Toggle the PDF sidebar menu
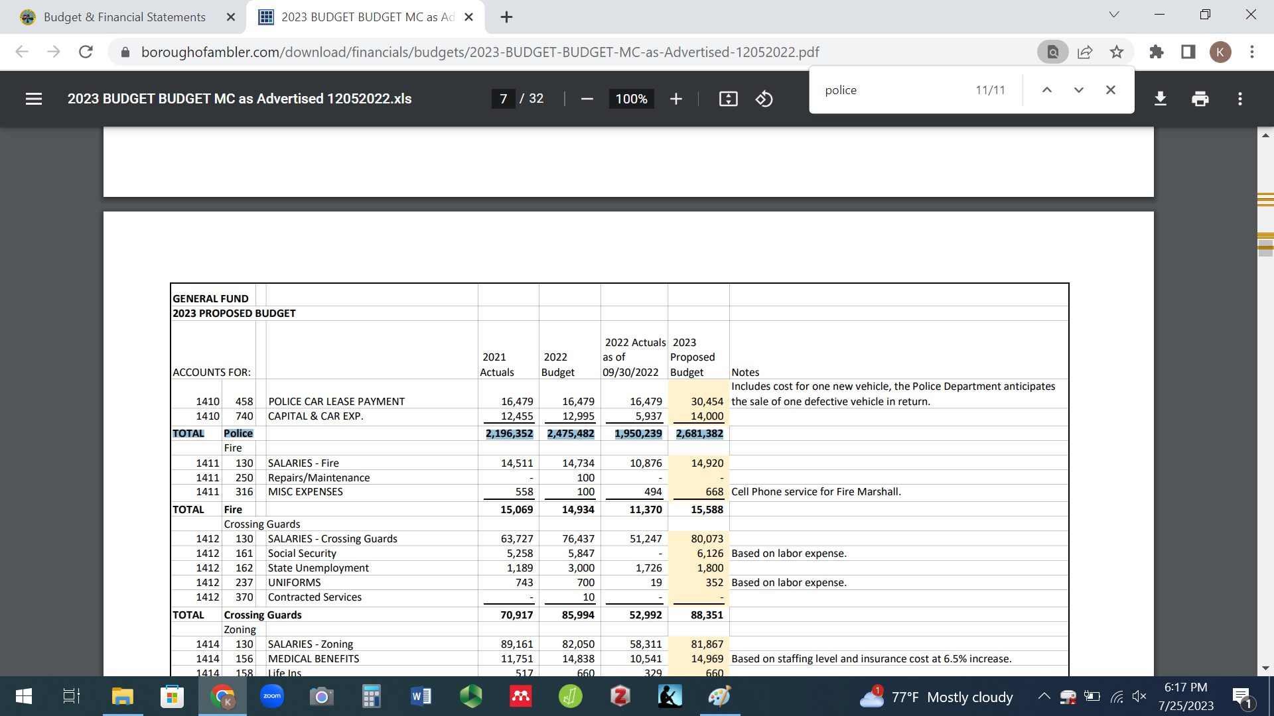 (34, 99)
